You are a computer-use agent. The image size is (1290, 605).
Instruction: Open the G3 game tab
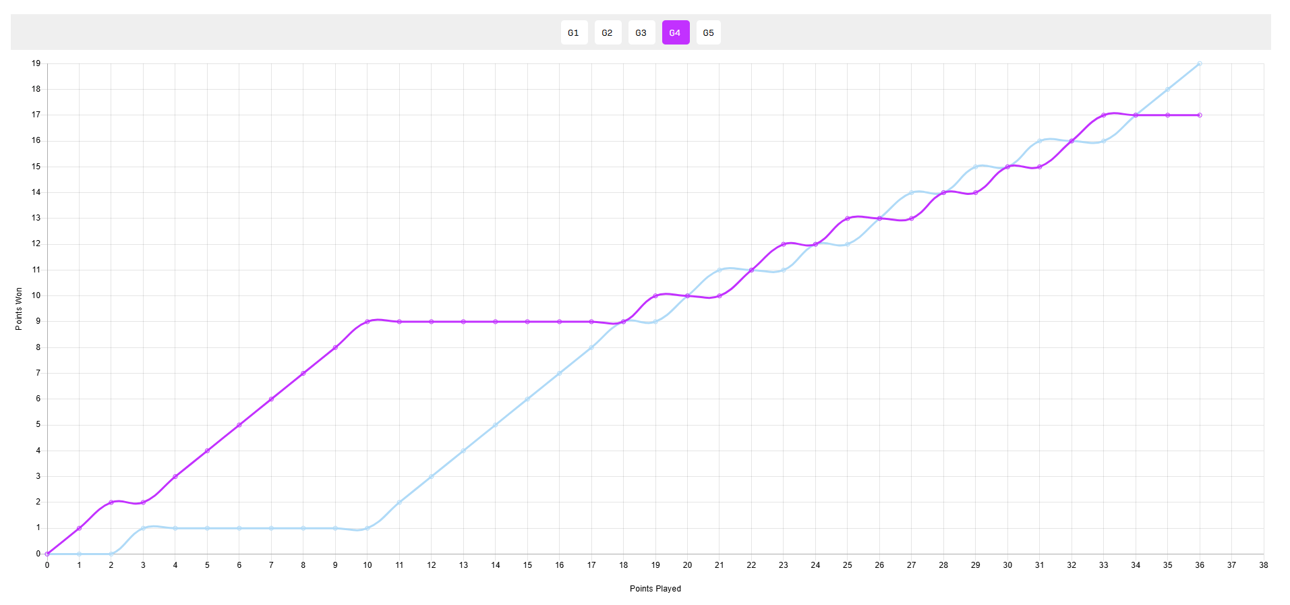[641, 32]
